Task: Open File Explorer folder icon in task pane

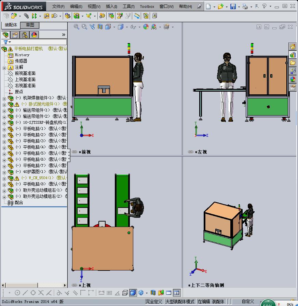Action: click(x=293, y=63)
